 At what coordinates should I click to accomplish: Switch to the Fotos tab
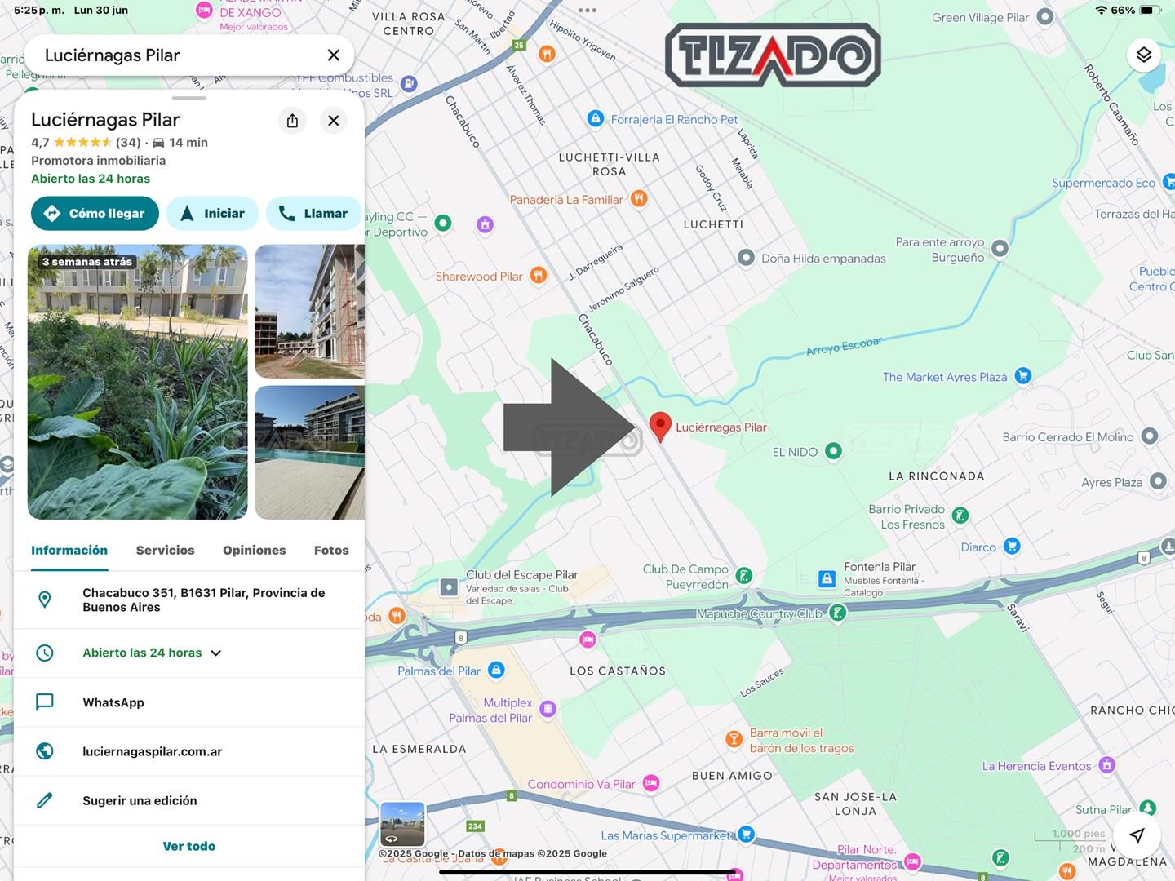[x=331, y=551]
